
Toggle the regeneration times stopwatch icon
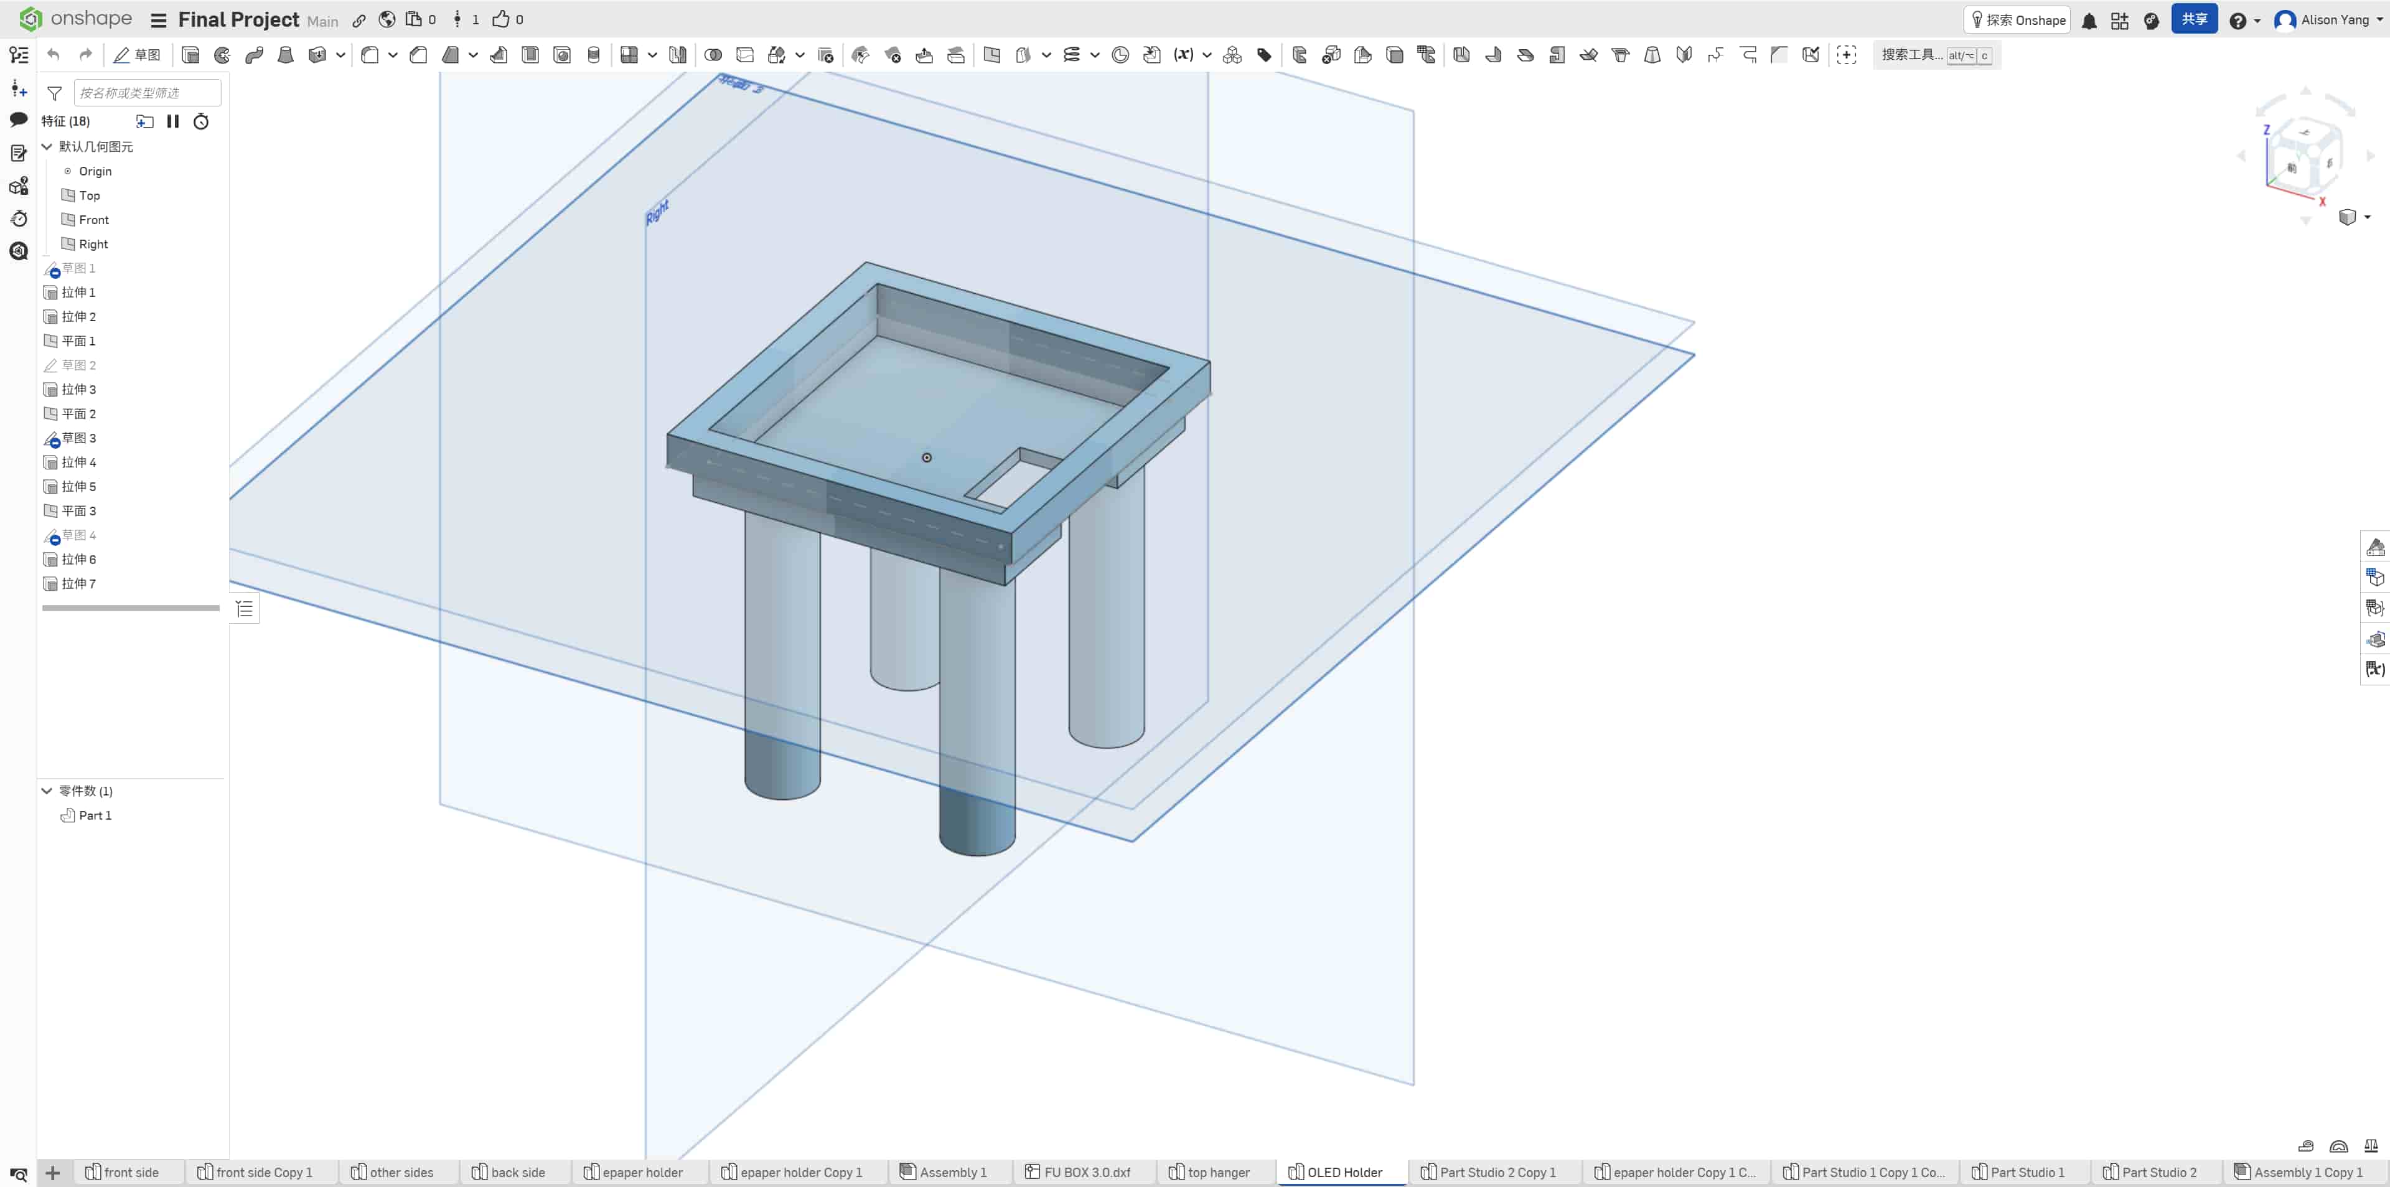[x=200, y=121]
